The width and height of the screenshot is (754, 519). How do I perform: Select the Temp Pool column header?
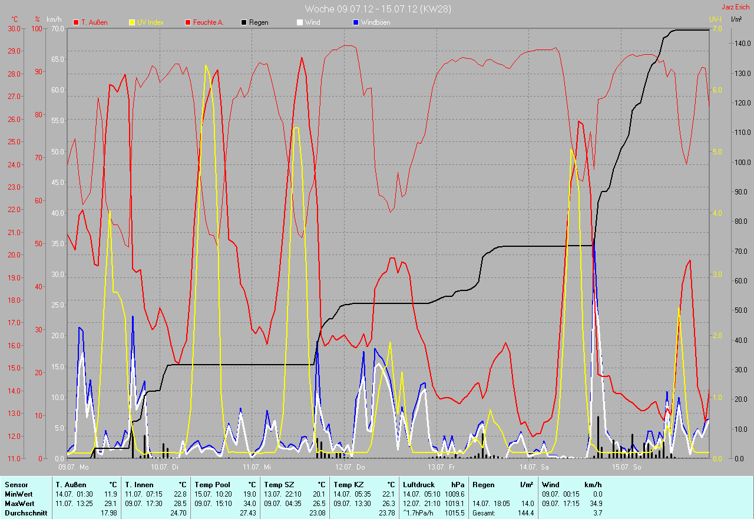point(213,485)
